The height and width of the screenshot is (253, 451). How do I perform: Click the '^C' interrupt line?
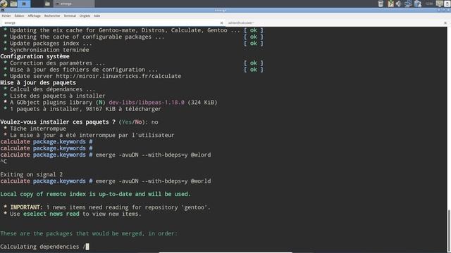4,162
